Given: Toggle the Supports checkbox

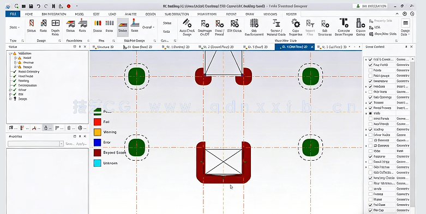Looking at the screenshot, I should point(370,156).
